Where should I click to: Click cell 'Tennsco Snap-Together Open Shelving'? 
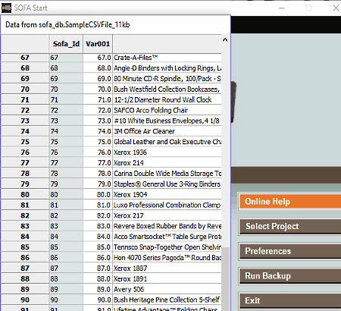tap(167, 247)
